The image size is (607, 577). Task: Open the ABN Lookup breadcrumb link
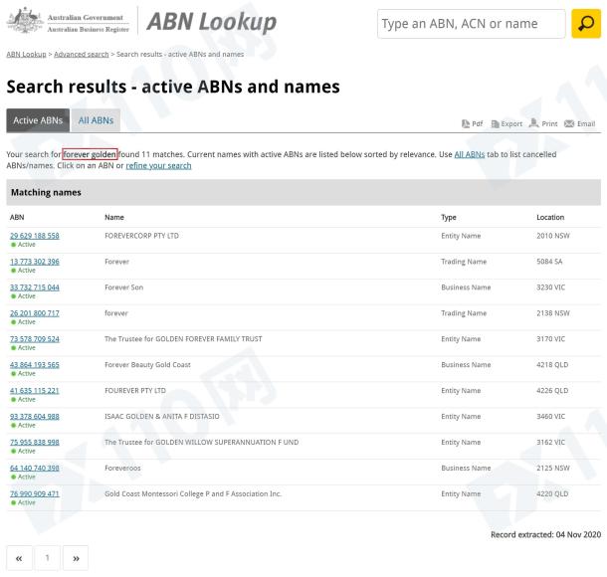pos(26,54)
